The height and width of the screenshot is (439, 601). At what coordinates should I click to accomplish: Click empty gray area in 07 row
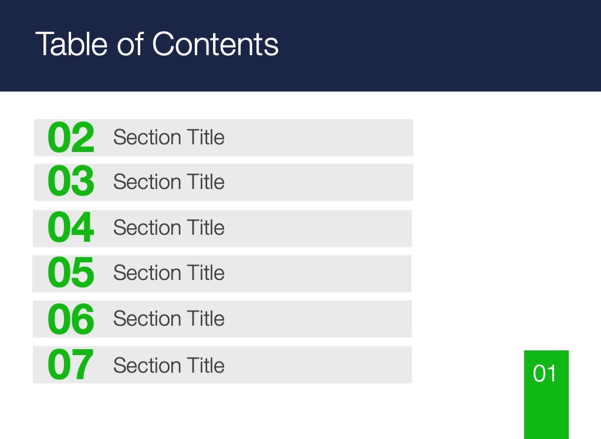(318, 364)
